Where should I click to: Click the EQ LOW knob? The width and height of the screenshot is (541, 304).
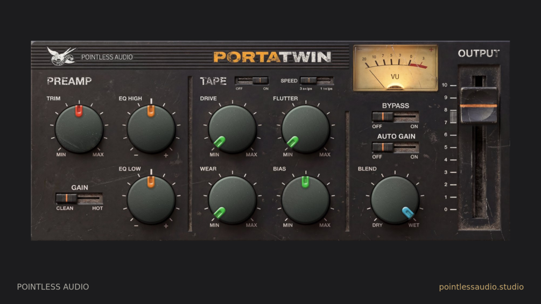click(x=151, y=200)
